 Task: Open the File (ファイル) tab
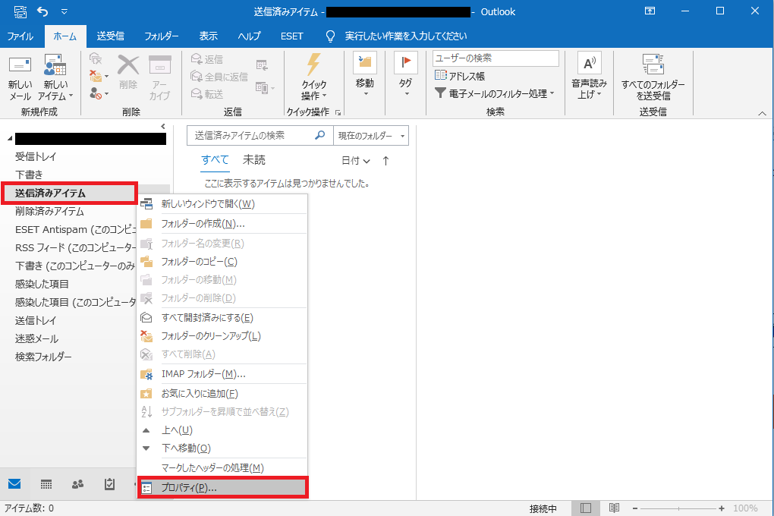[x=20, y=36]
